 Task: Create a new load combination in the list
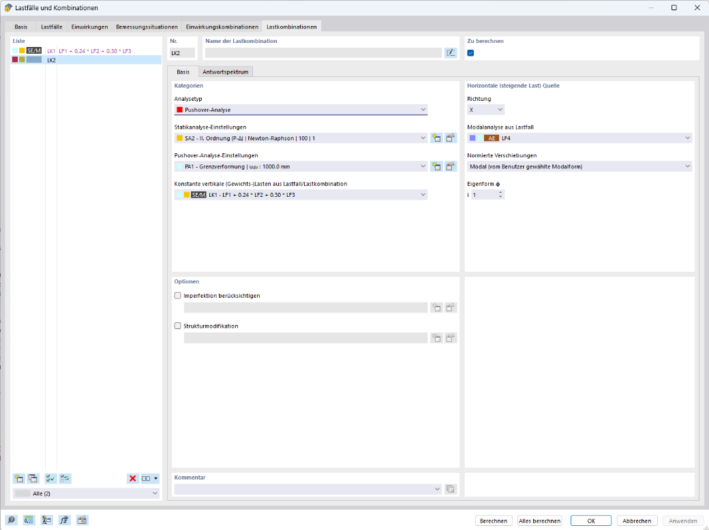pos(19,478)
